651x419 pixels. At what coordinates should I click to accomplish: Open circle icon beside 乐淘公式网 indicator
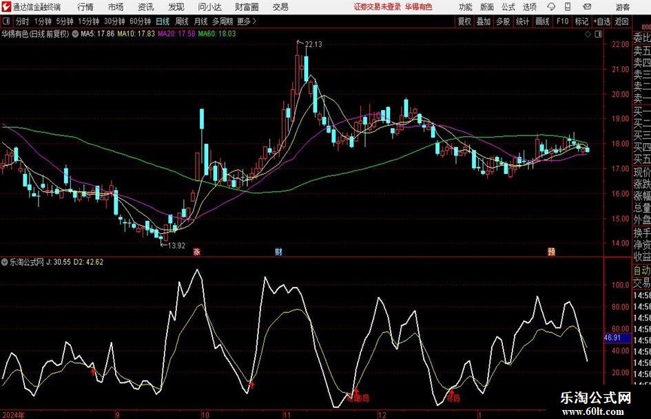pyautogui.click(x=5, y=262)
